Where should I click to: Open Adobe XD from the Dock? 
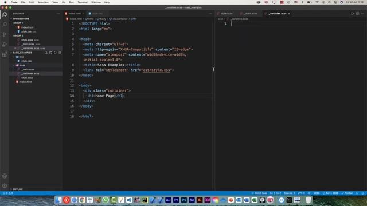[x=208, y=200]
